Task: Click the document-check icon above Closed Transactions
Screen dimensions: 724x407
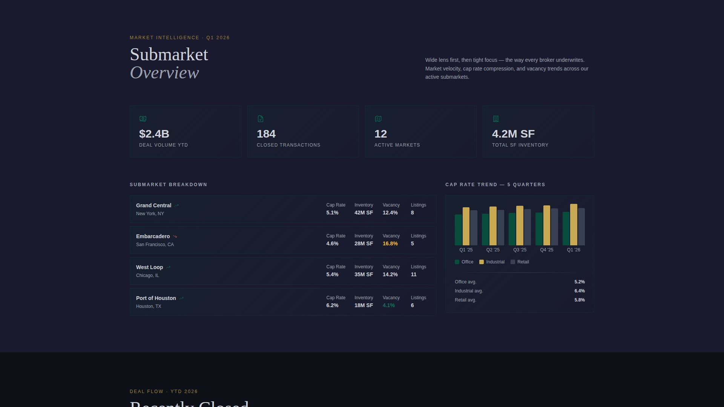Action: pos(261,119)
